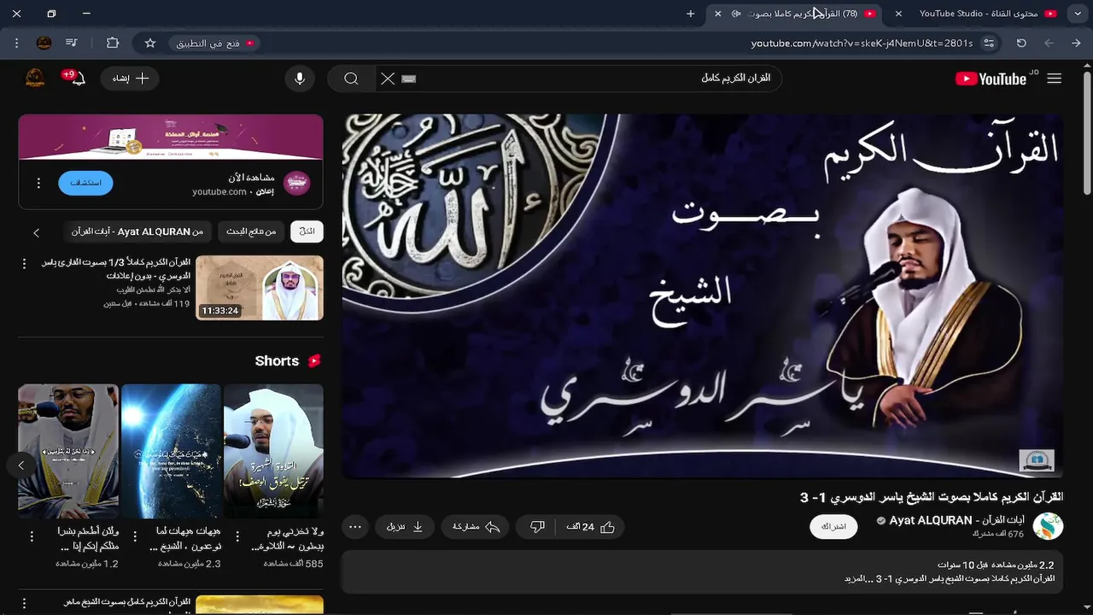Open options menu for the 1/3 Quran video
The height and width of the screenshot is (615, 1093).
(24, 264)
